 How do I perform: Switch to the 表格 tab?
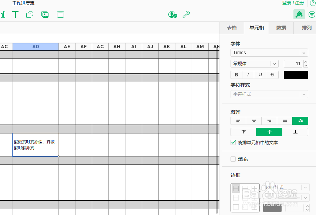(x=231, y=27)
